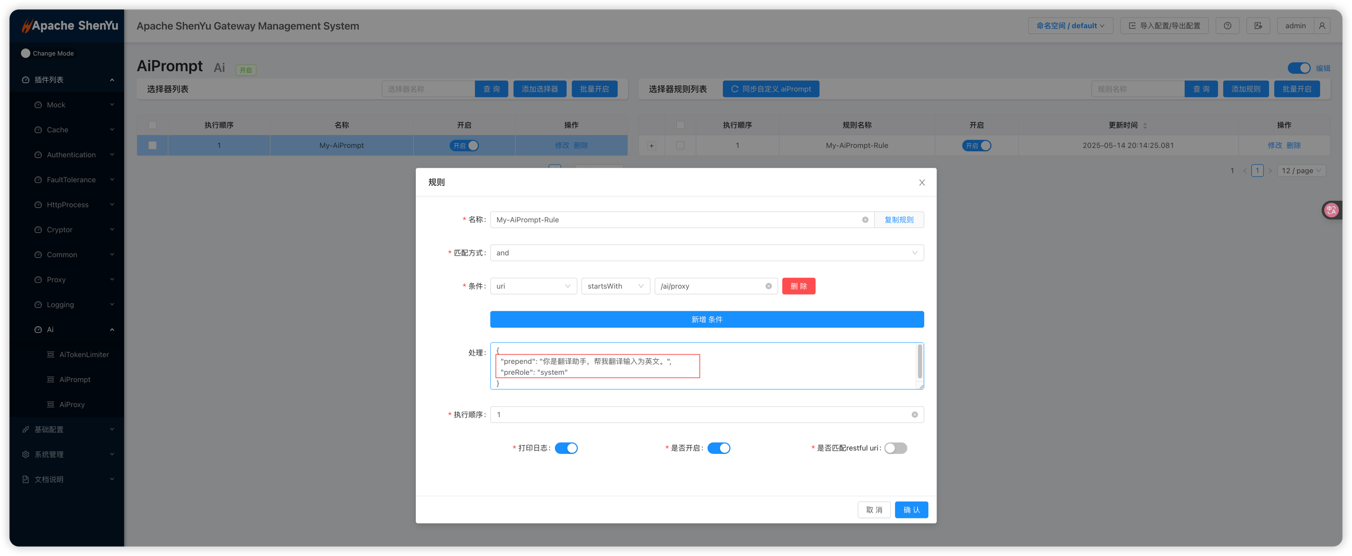Click the 处理 JSON textarea
Screen dimensions: 1352x556
[x=707, y=366]
